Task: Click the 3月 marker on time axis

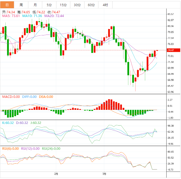Action: [x=105, y=174]
